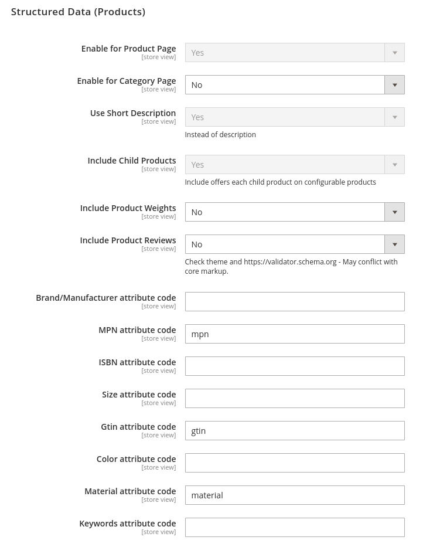The height and width of the screenshot is (547, 440).
Task: Click the Keywords attribute code field
Action: click(x=295, y=527)
